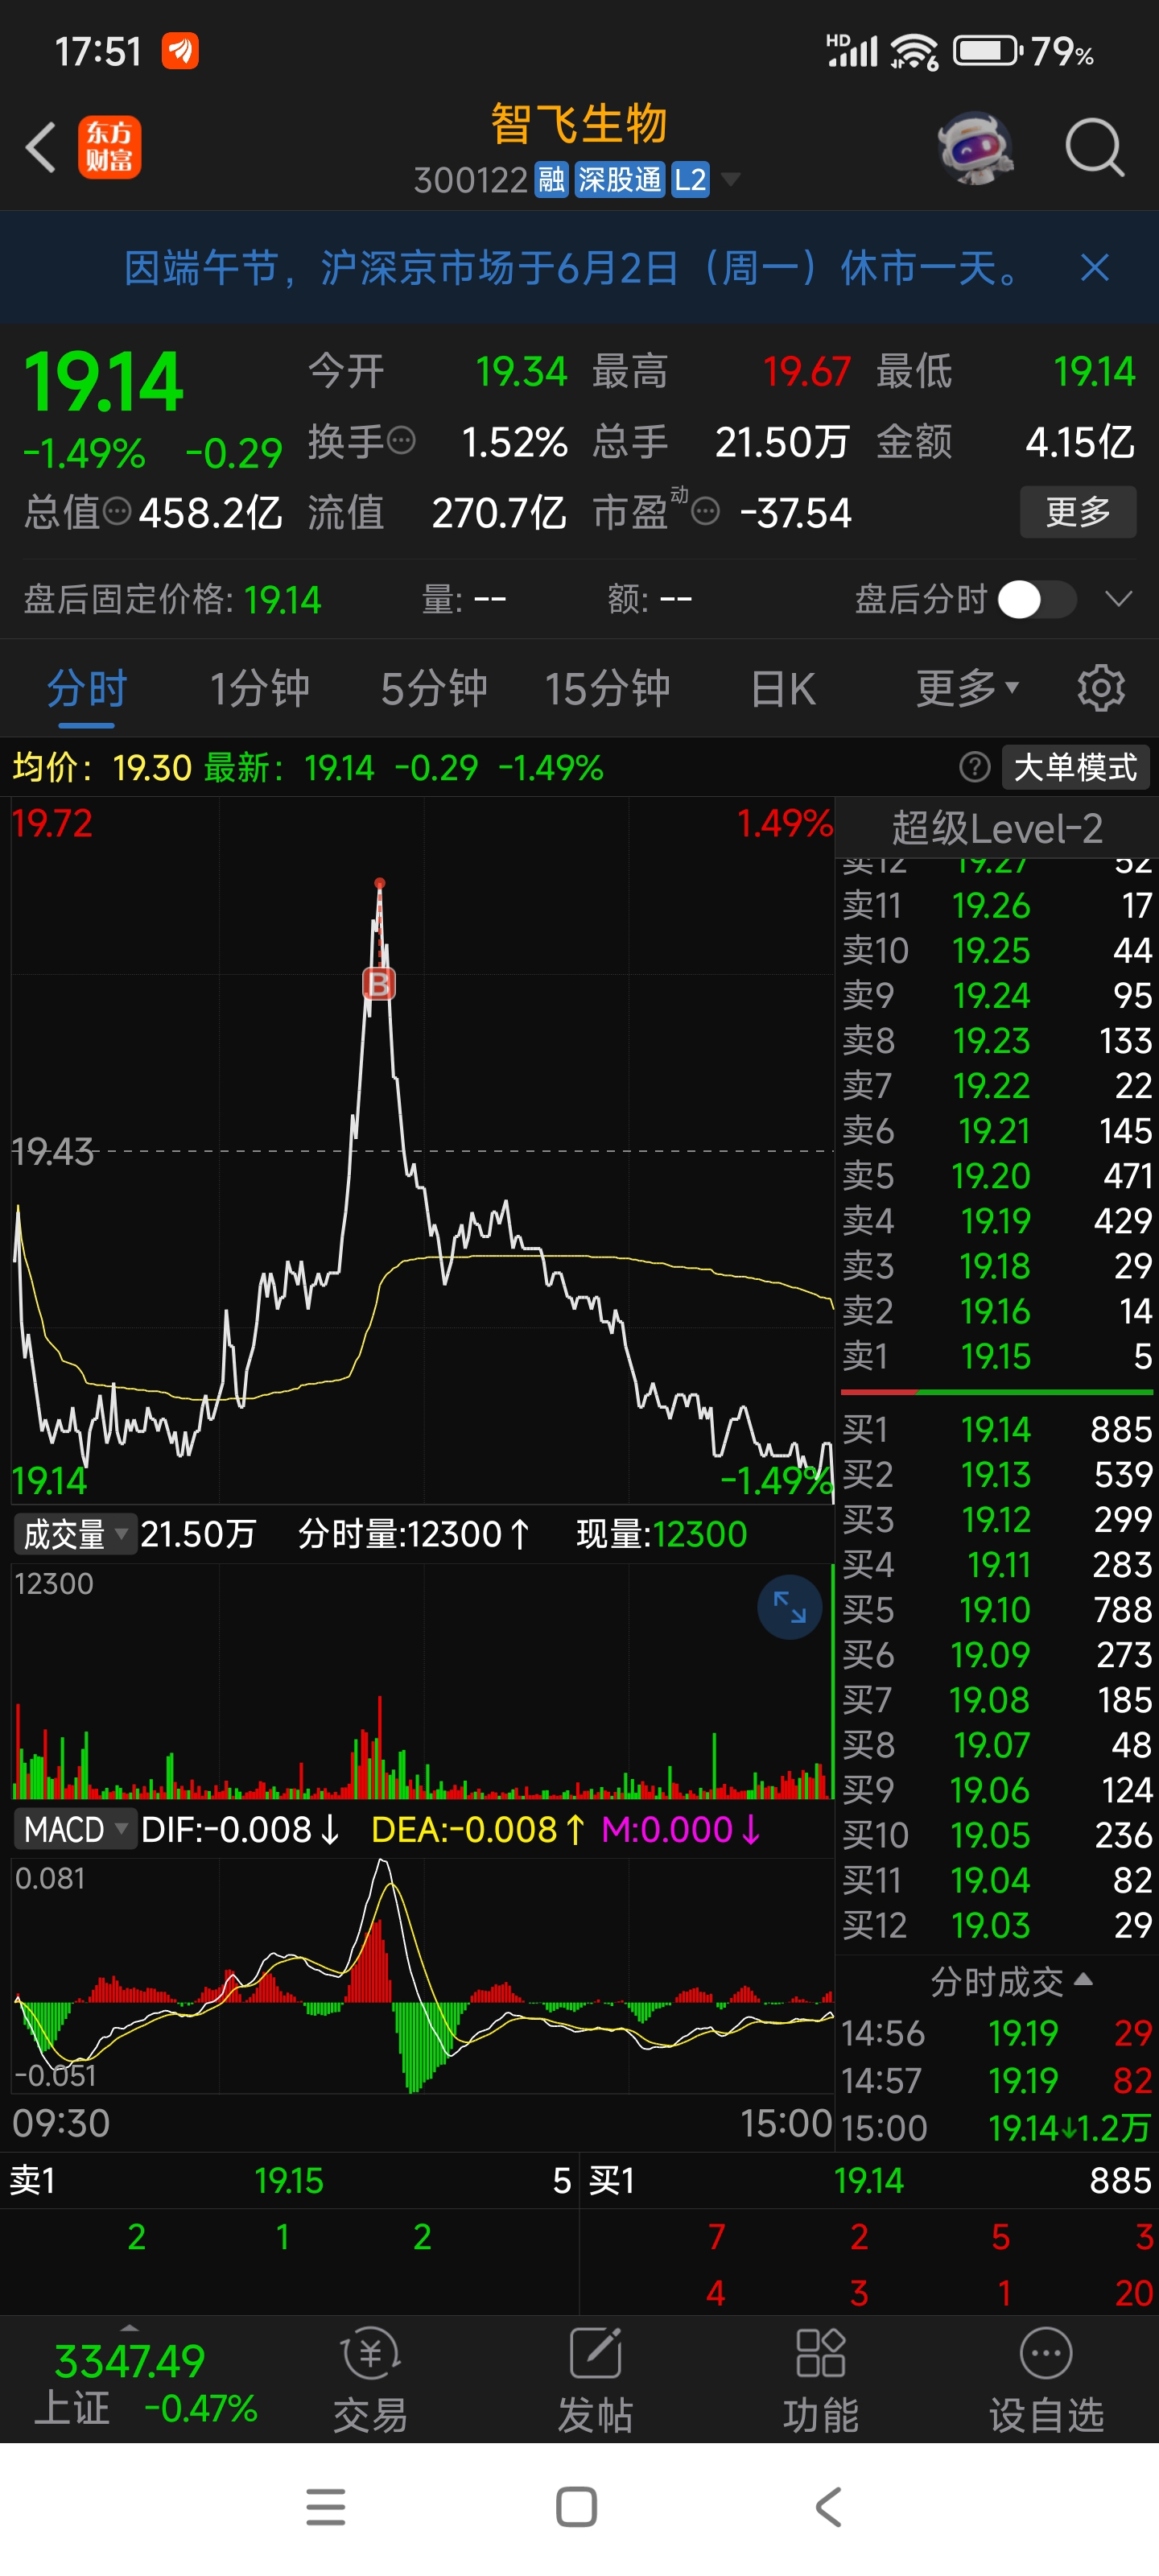Viewport: 1159px width, 2576px height.
Task: Switch to the 5分钟 tab
Action: [x=434, y=689]
